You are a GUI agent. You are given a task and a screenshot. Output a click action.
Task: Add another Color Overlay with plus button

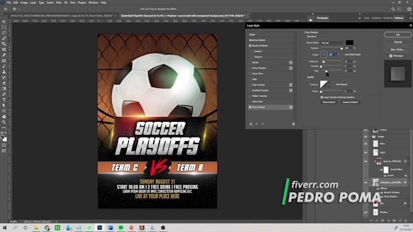pos(291,85)
